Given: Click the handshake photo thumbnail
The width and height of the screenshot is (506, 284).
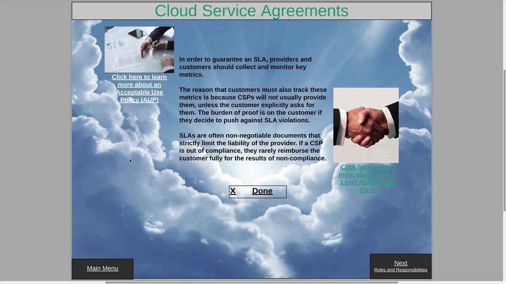Looking at the screenshot, I should (366, 125).
